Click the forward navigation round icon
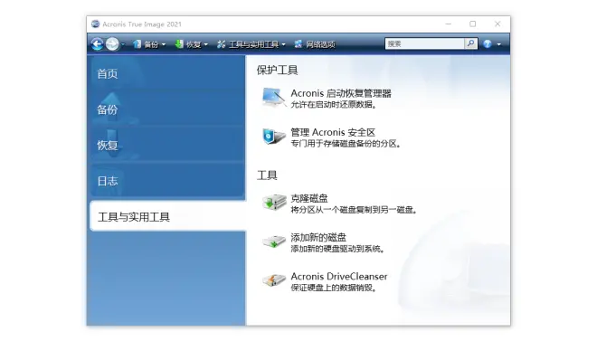597x341 pixels. coord(112,44)
